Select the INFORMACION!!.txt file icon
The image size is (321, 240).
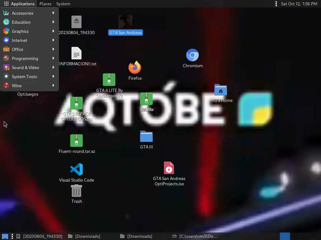[x=76, y=53]
